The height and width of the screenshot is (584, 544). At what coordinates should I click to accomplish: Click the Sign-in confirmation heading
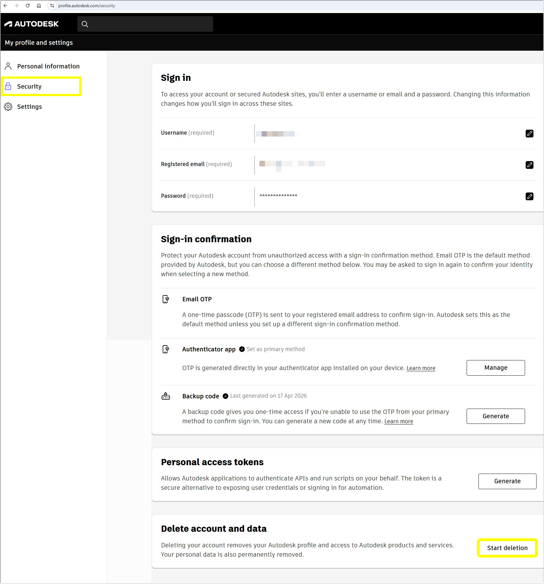[206, 239]
